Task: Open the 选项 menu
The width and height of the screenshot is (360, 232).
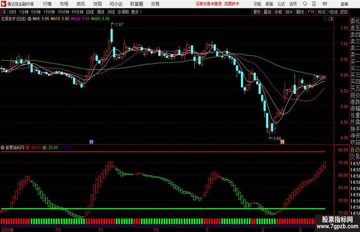Action: [x=293, y=4]
